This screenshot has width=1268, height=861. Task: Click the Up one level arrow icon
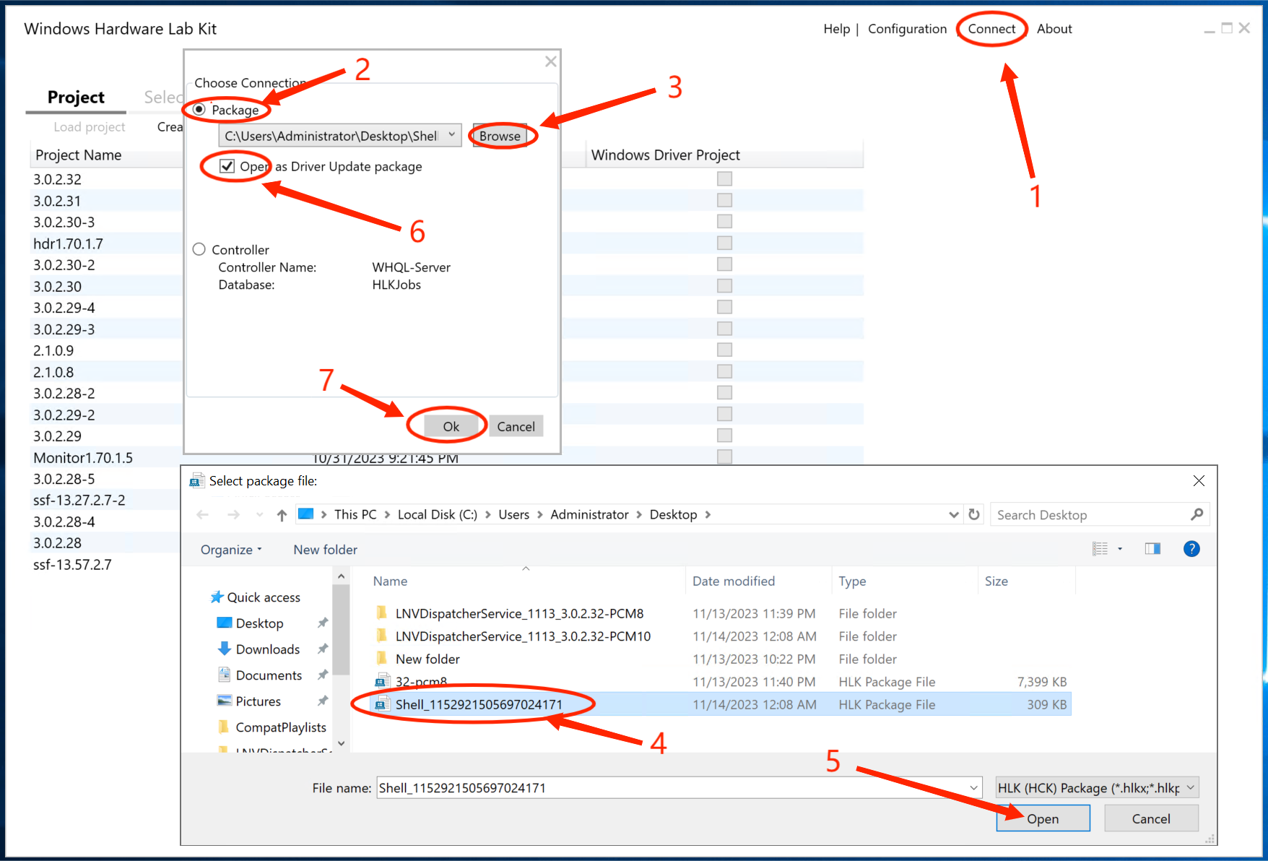pyautogui.click(x=282, y=515)
